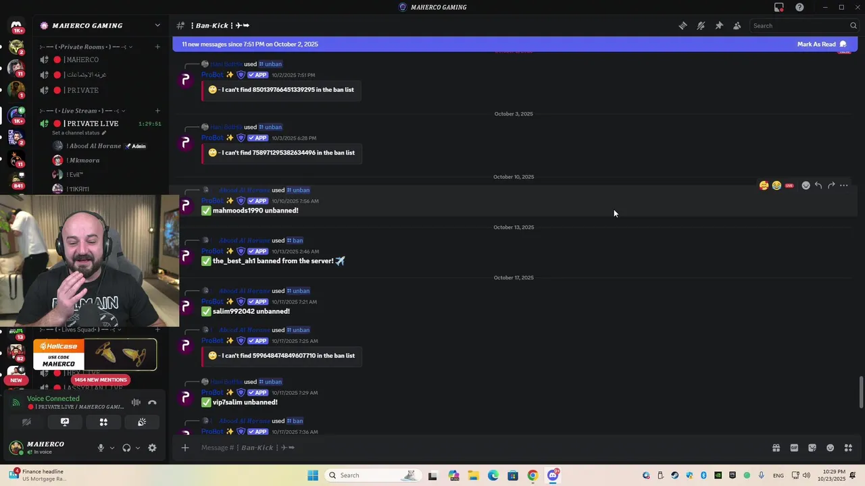865x486 pixels.
Task: Share your screen button
Action: (65, 422)
